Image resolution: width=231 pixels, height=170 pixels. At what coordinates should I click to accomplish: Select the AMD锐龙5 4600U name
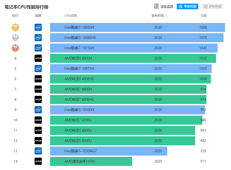pyautogui.click(x=78, y=130)
